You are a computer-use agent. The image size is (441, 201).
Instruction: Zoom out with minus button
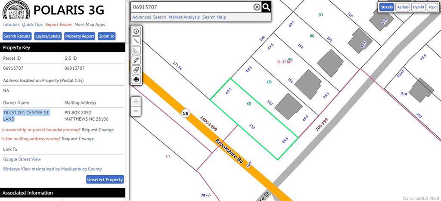pos(136,111)
